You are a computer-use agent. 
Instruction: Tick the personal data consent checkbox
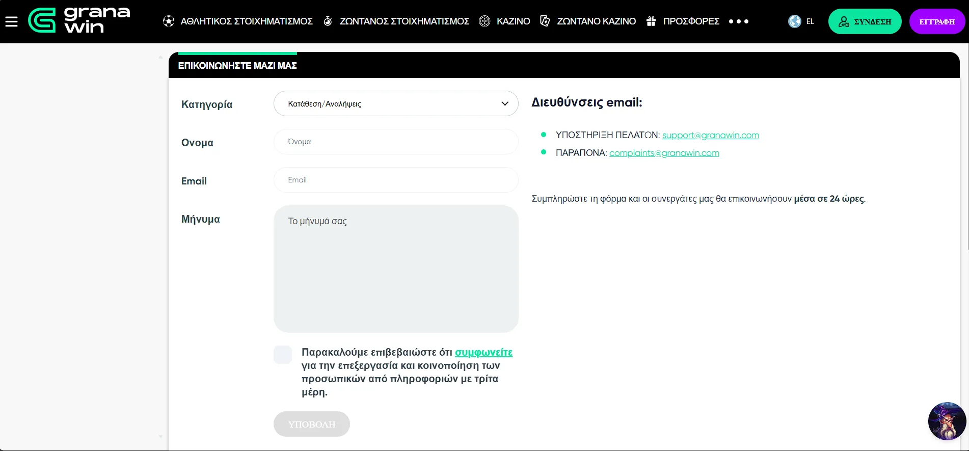pyautogui.click(x=283, y=355)
